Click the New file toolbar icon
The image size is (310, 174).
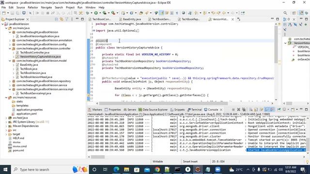(x=4, y=13)
